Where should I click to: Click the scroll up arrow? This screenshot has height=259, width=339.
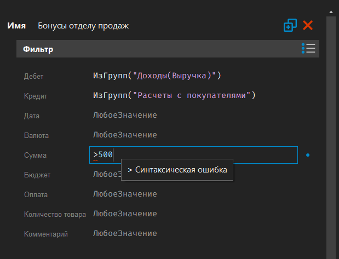click(x=331, y=11)
